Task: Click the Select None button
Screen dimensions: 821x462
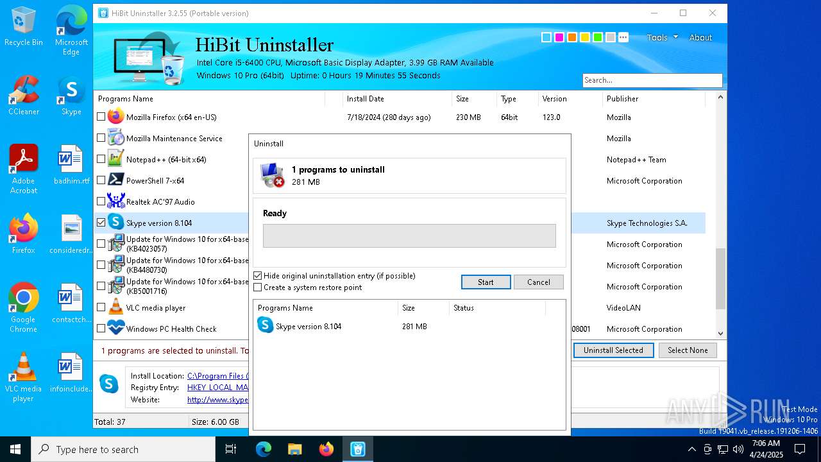Action: 688,350
